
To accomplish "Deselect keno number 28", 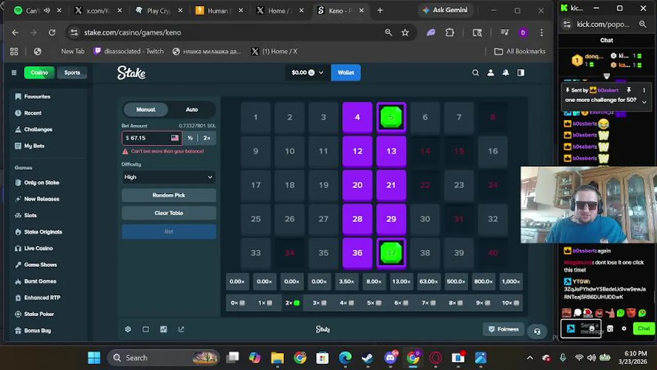I will [357, 219].
